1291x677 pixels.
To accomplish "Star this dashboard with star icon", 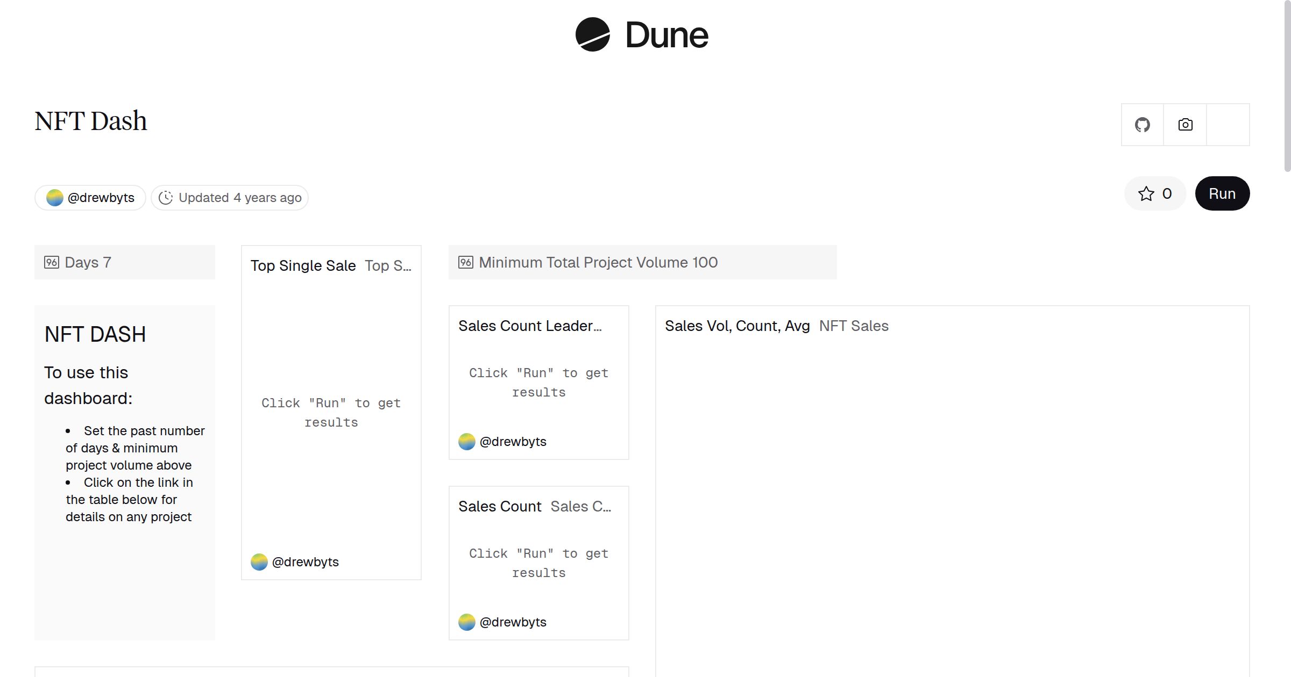I will 1146,193.
